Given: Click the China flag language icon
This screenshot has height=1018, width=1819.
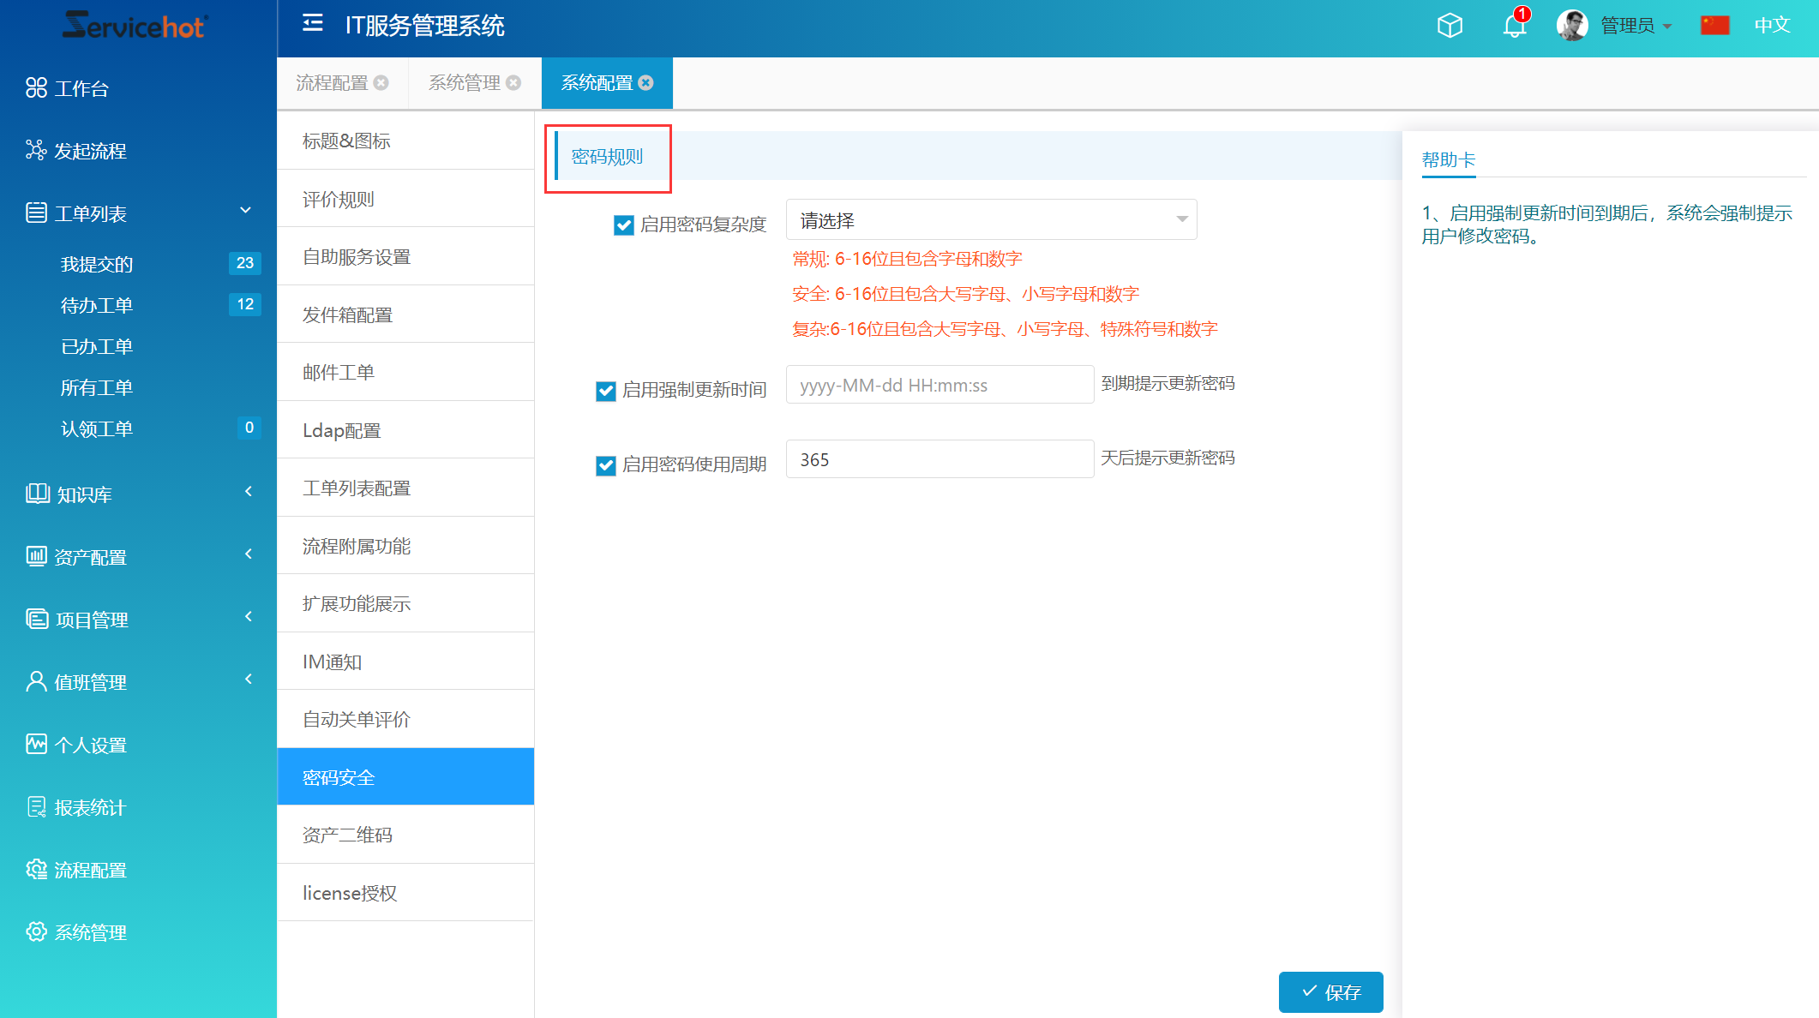Looking at the screenshot, I should (x=1714, y=26).
